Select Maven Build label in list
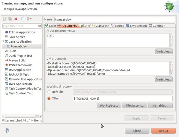This screenshot has width=179, height=137. [17, 60]
